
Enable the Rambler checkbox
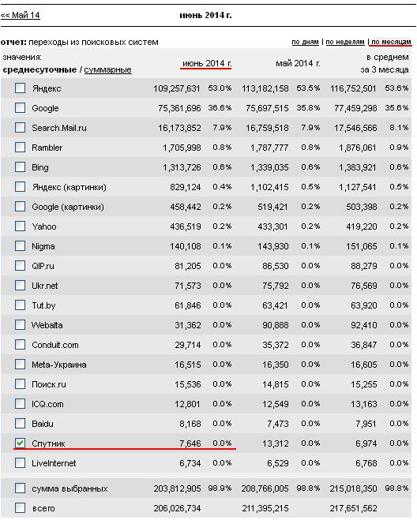point(20,148)
